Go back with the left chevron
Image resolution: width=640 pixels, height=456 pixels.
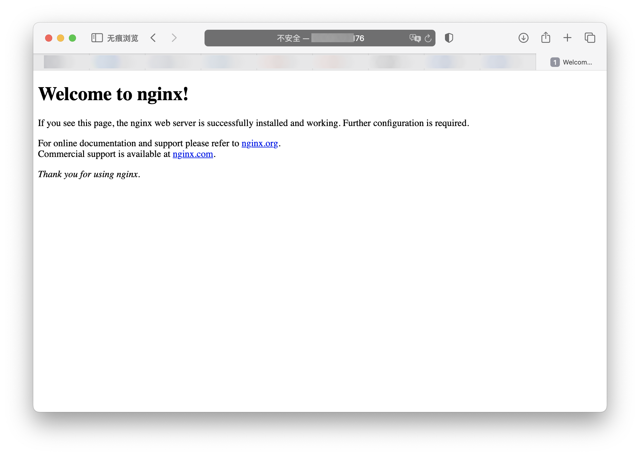(153, 38)
